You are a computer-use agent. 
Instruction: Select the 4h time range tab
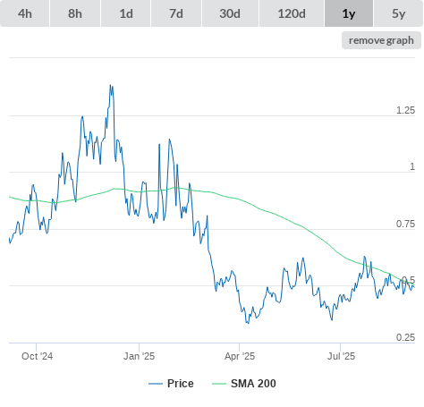[x=25, y=13]
